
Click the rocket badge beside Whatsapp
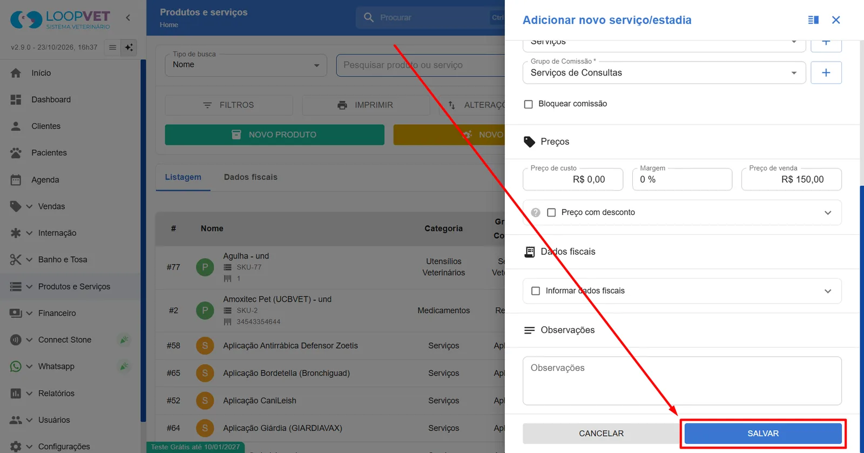tap(124, 366)
